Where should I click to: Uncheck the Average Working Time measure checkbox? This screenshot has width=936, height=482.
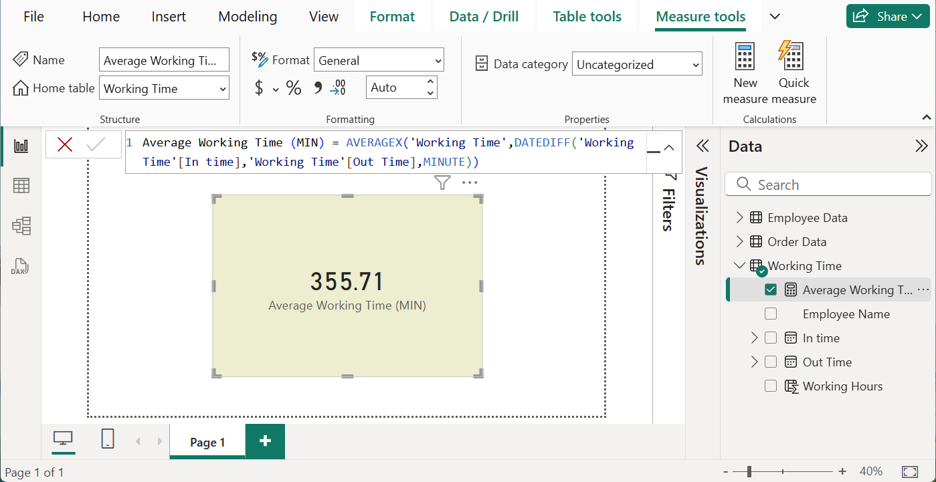(x=771, y=289)
